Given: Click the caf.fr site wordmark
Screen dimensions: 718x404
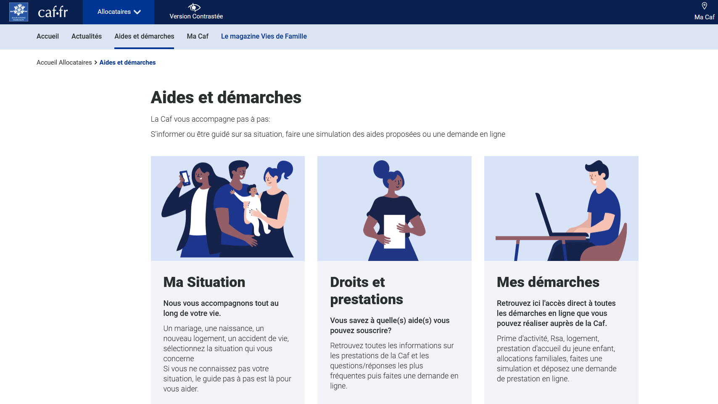Looking at the screenshot, I should 53,12.
